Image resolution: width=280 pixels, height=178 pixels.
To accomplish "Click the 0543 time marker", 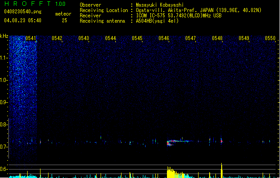I will click(x=84, y=38).
